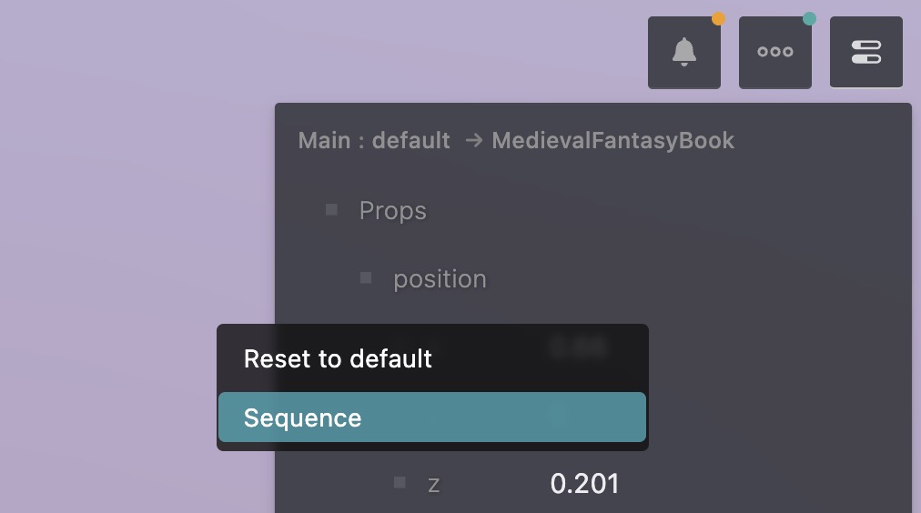
Task: Click the z property label
Action: [433, 485]
